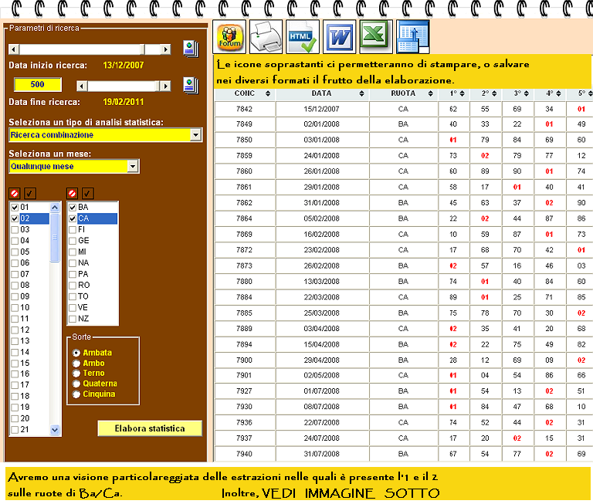593x504 pixels.
Task: Select all wheels with checkmark icon
Action: click(x=87, y=193)
